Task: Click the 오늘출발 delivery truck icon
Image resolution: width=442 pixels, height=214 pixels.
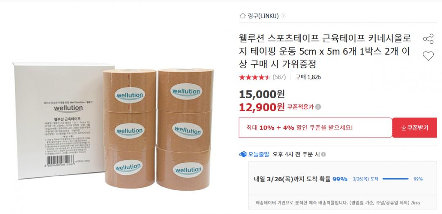Action: point(242,154)
